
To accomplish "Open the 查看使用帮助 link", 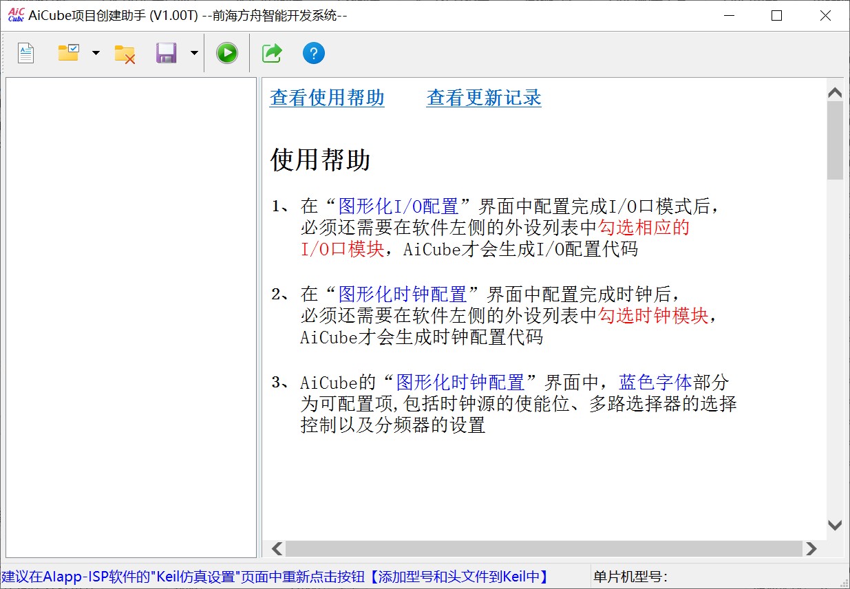I will (327, 98).
